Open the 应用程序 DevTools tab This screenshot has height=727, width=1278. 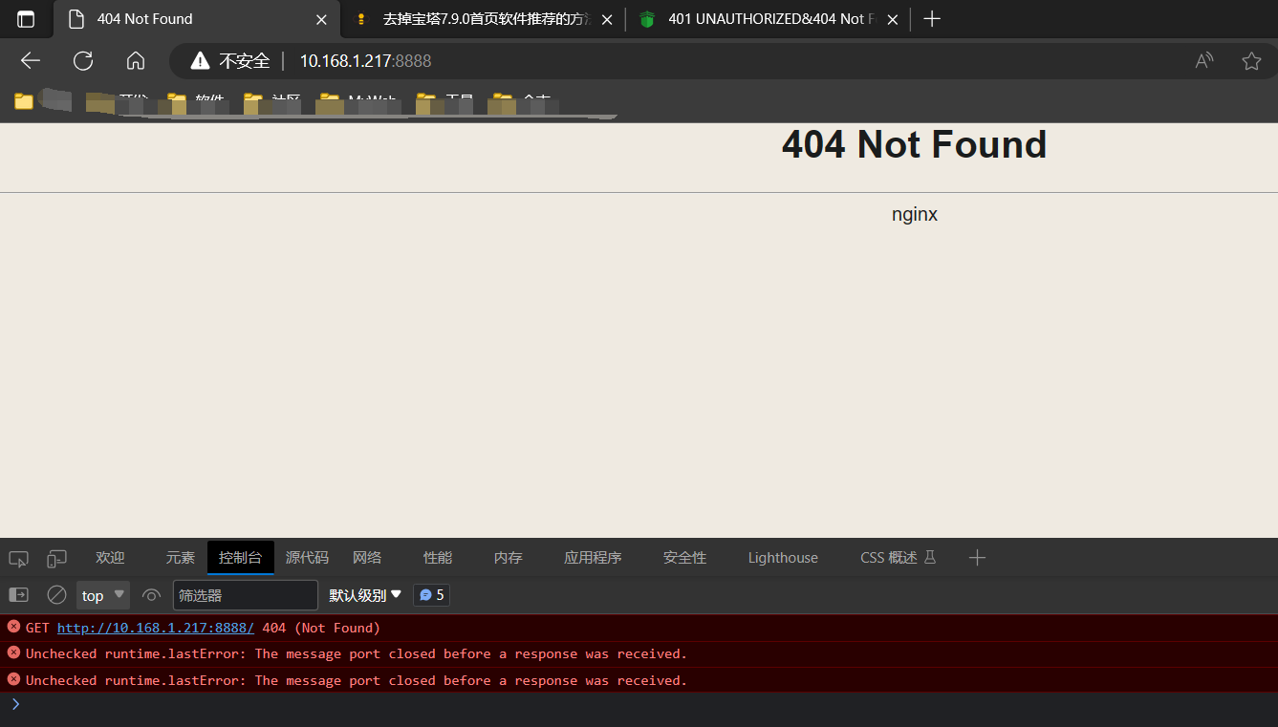[593, 558]
